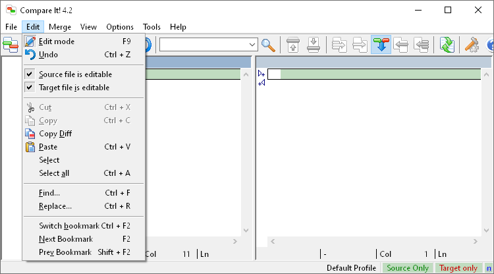Image resolution: width=494 pixels, height=274 pixels.
Task: Toggle the highlighted merge down arrow icon
Action: [x=381, y=45]
